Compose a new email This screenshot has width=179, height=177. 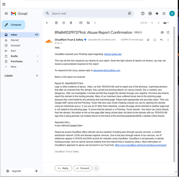[x=13, y=25]
